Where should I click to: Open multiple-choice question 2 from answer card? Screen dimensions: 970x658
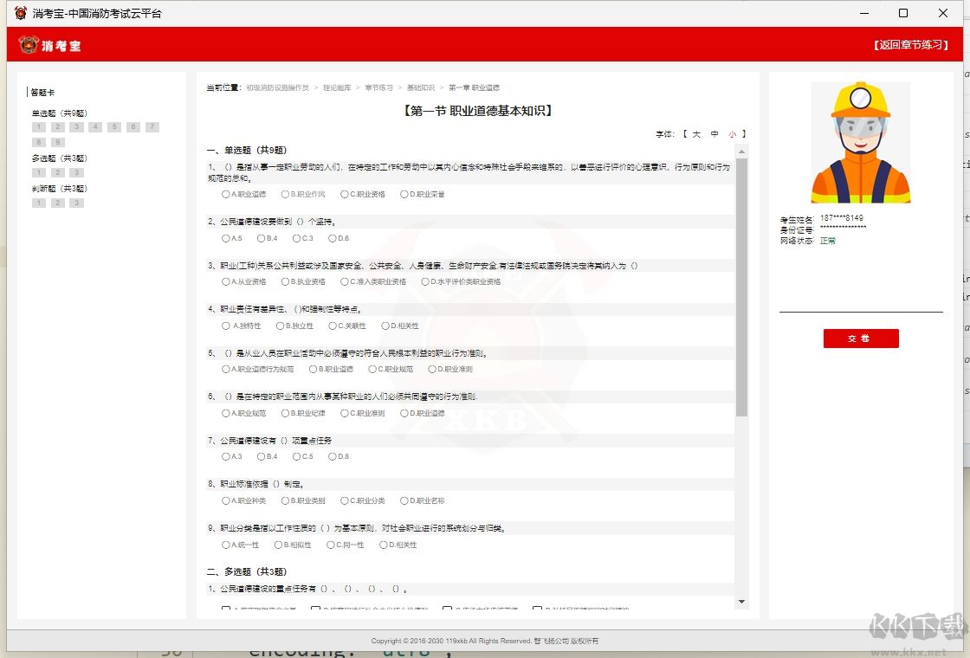pyautogui.click(x=57, y=172)
